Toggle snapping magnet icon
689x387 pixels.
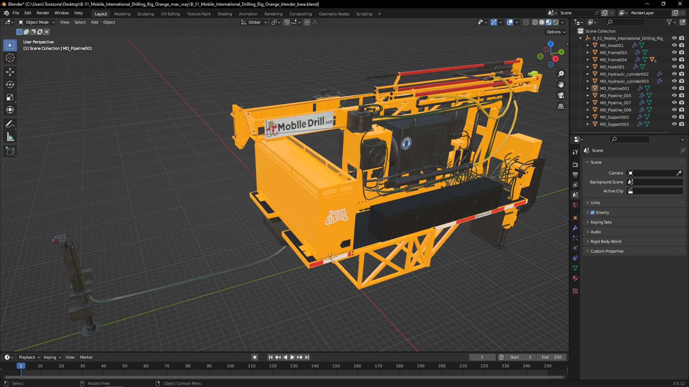click(287, 22)
